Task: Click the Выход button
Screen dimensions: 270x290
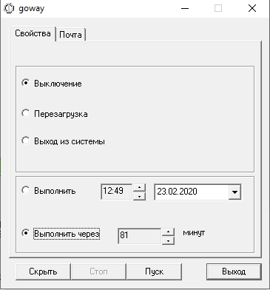Action: point(234,272)
